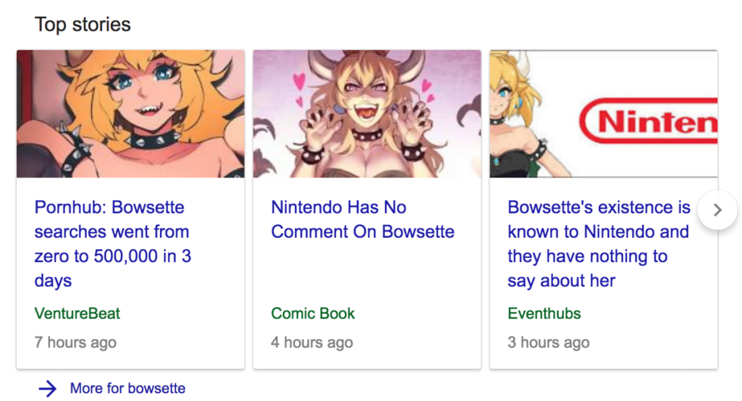Open the Nintendo Has No Comment On Bowsette headline
The image size is (742, 401).
coord(363,219)
